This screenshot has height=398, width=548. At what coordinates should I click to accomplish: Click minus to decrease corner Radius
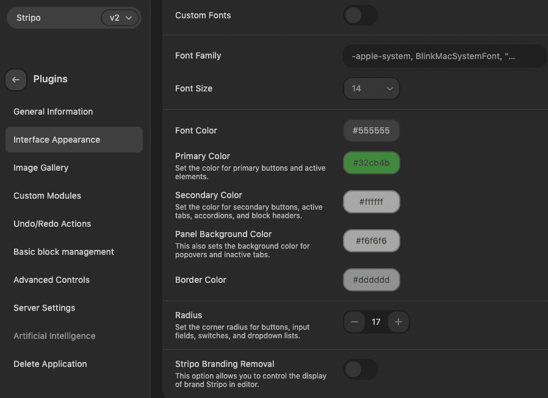(x=354, y=322)
